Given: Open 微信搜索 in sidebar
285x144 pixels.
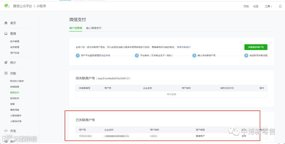Looking at the screenshot, I should [15, 87].
